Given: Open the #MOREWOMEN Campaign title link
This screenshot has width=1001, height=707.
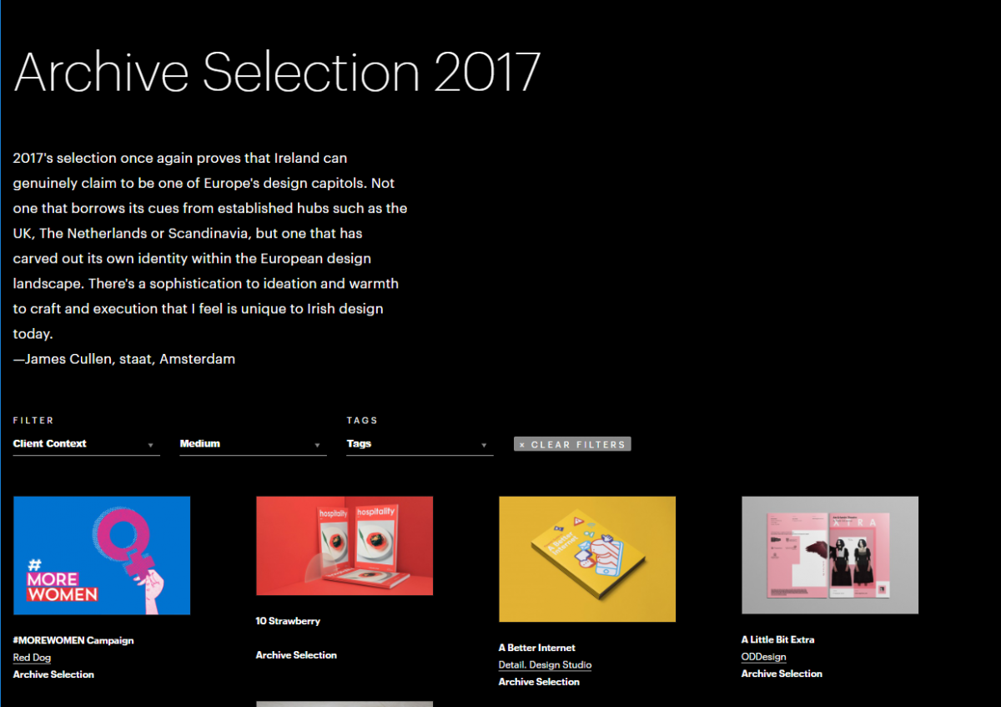Looking at the screenshot, I should pyautogui.click(x=73, y=641).
